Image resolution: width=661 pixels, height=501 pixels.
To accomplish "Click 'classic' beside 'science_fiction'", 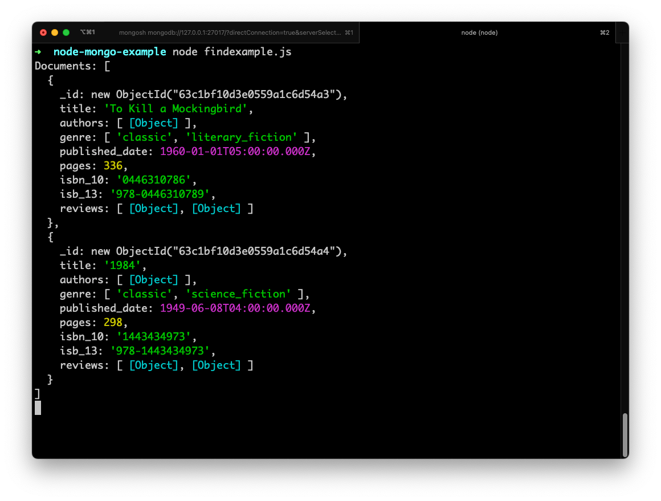I will point(144,294).
